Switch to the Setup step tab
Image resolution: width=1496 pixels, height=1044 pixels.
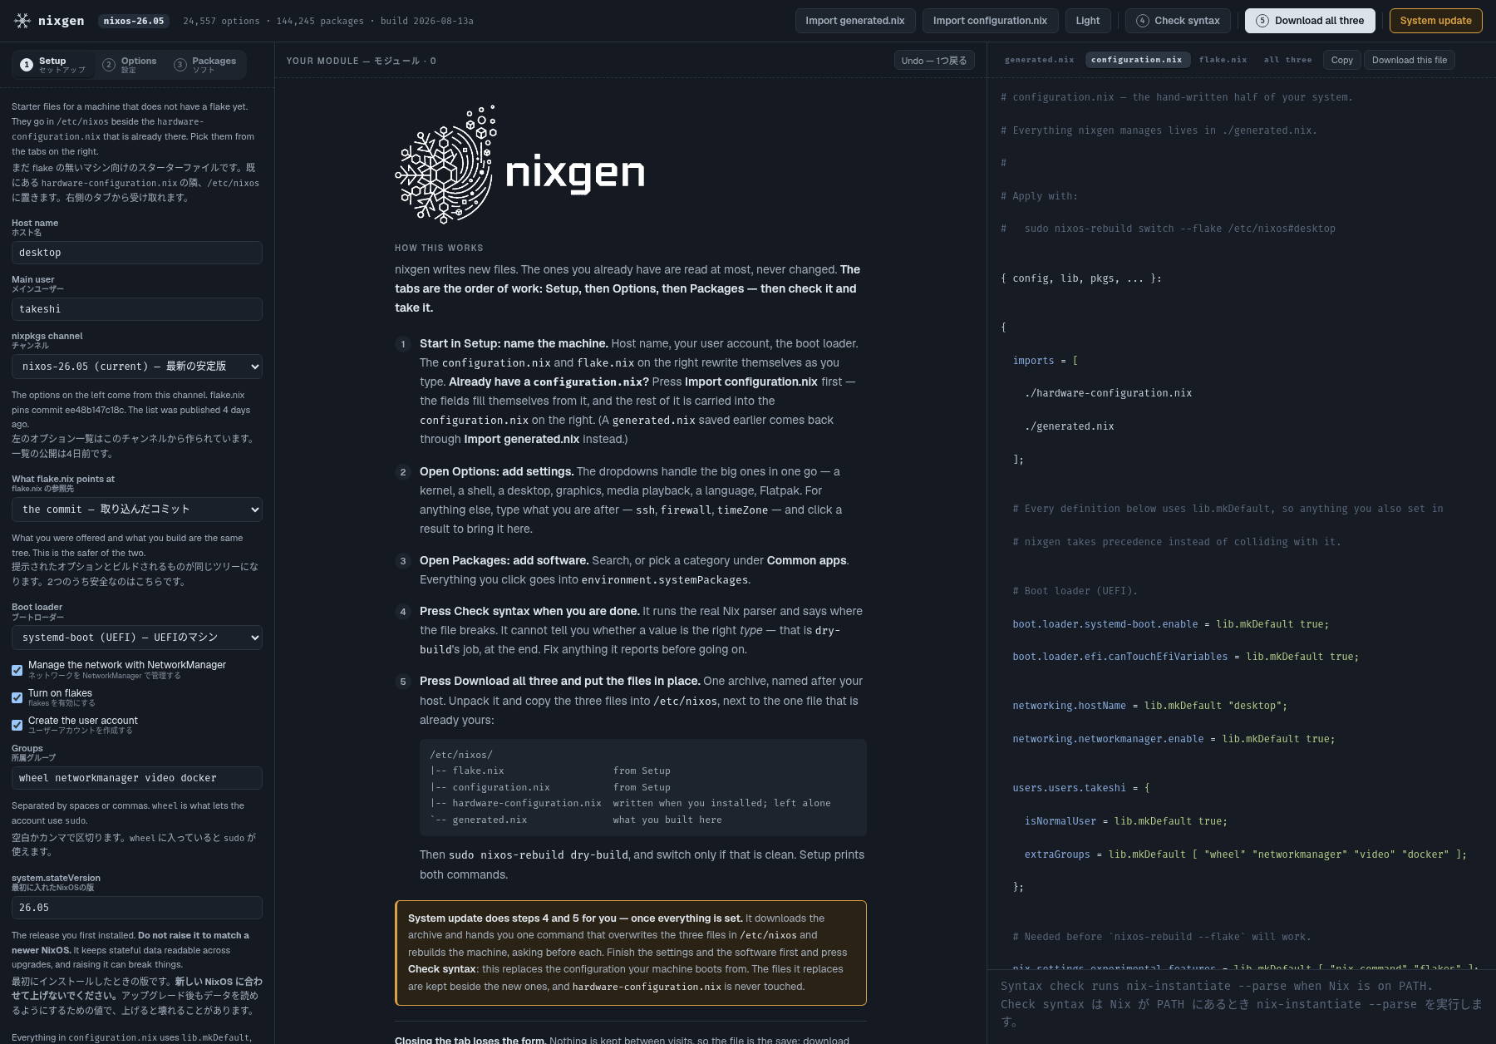[53, 65]
